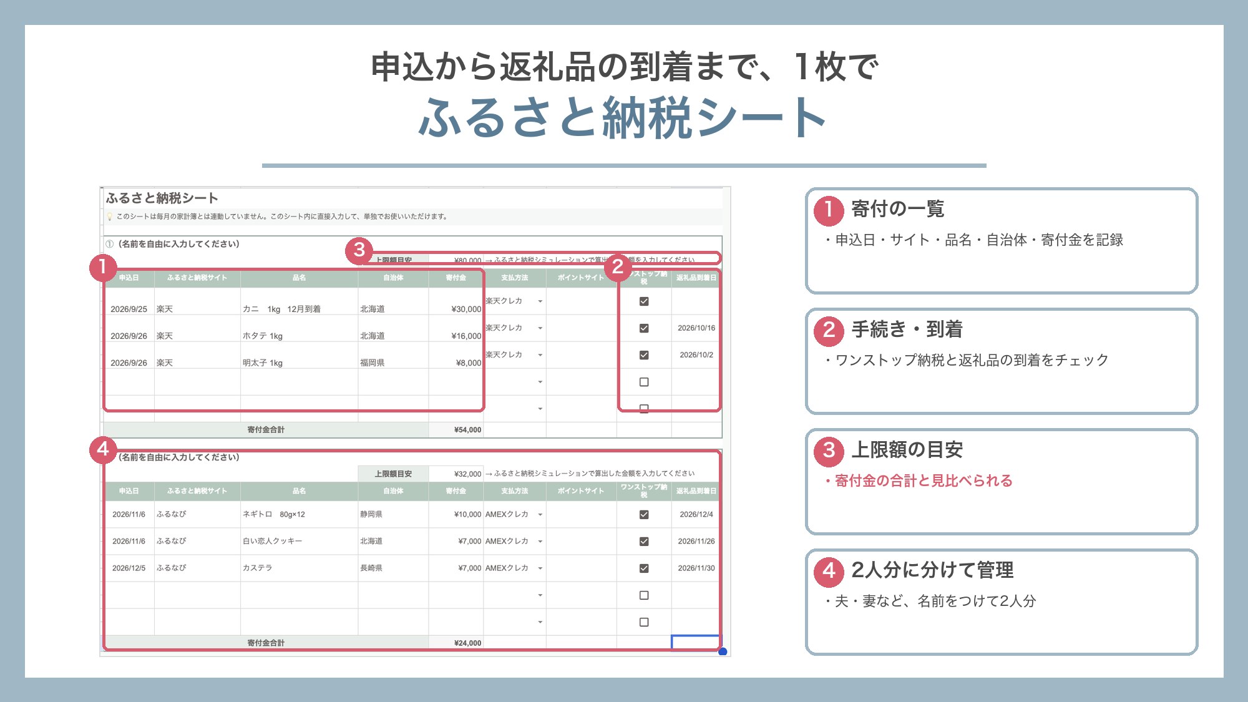Select the カニ 1kg 12月到着 cell

[x=300, y=301]
